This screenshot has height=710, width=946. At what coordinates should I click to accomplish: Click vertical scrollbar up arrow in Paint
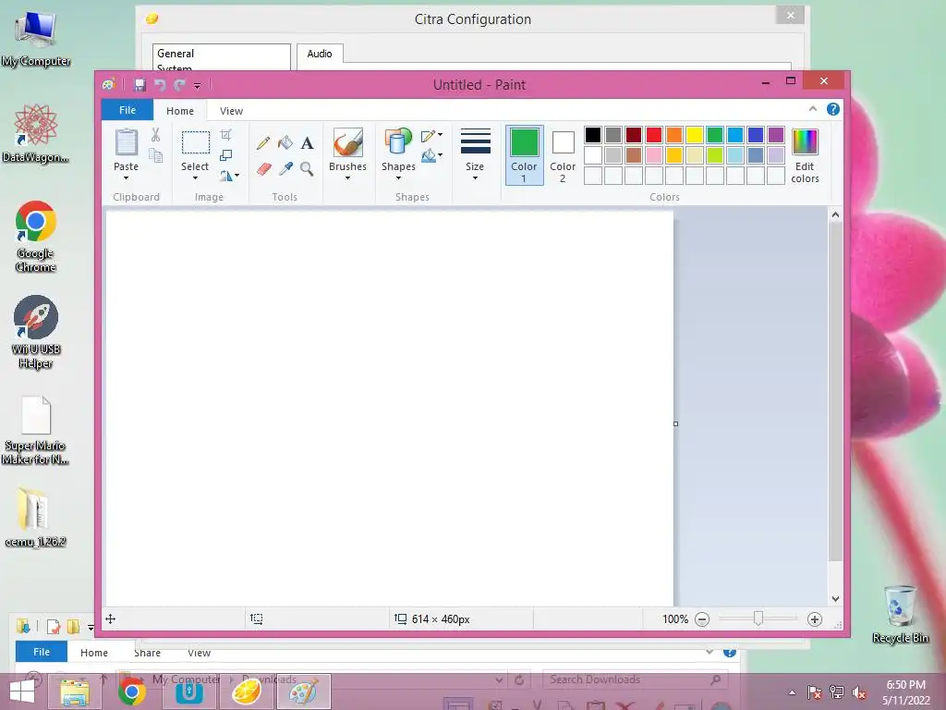(835, 214)
